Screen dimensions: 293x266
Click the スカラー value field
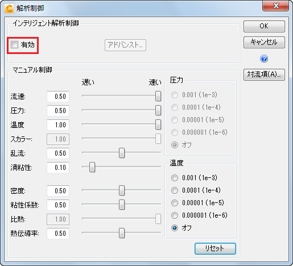(58, 139)
